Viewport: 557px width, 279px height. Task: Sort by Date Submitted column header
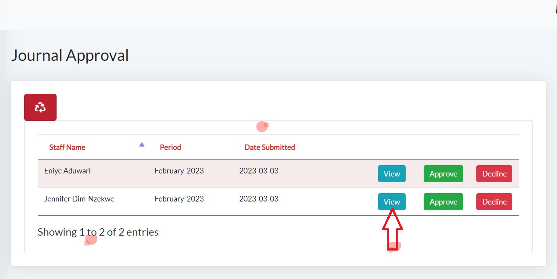(x=269, y=147)
